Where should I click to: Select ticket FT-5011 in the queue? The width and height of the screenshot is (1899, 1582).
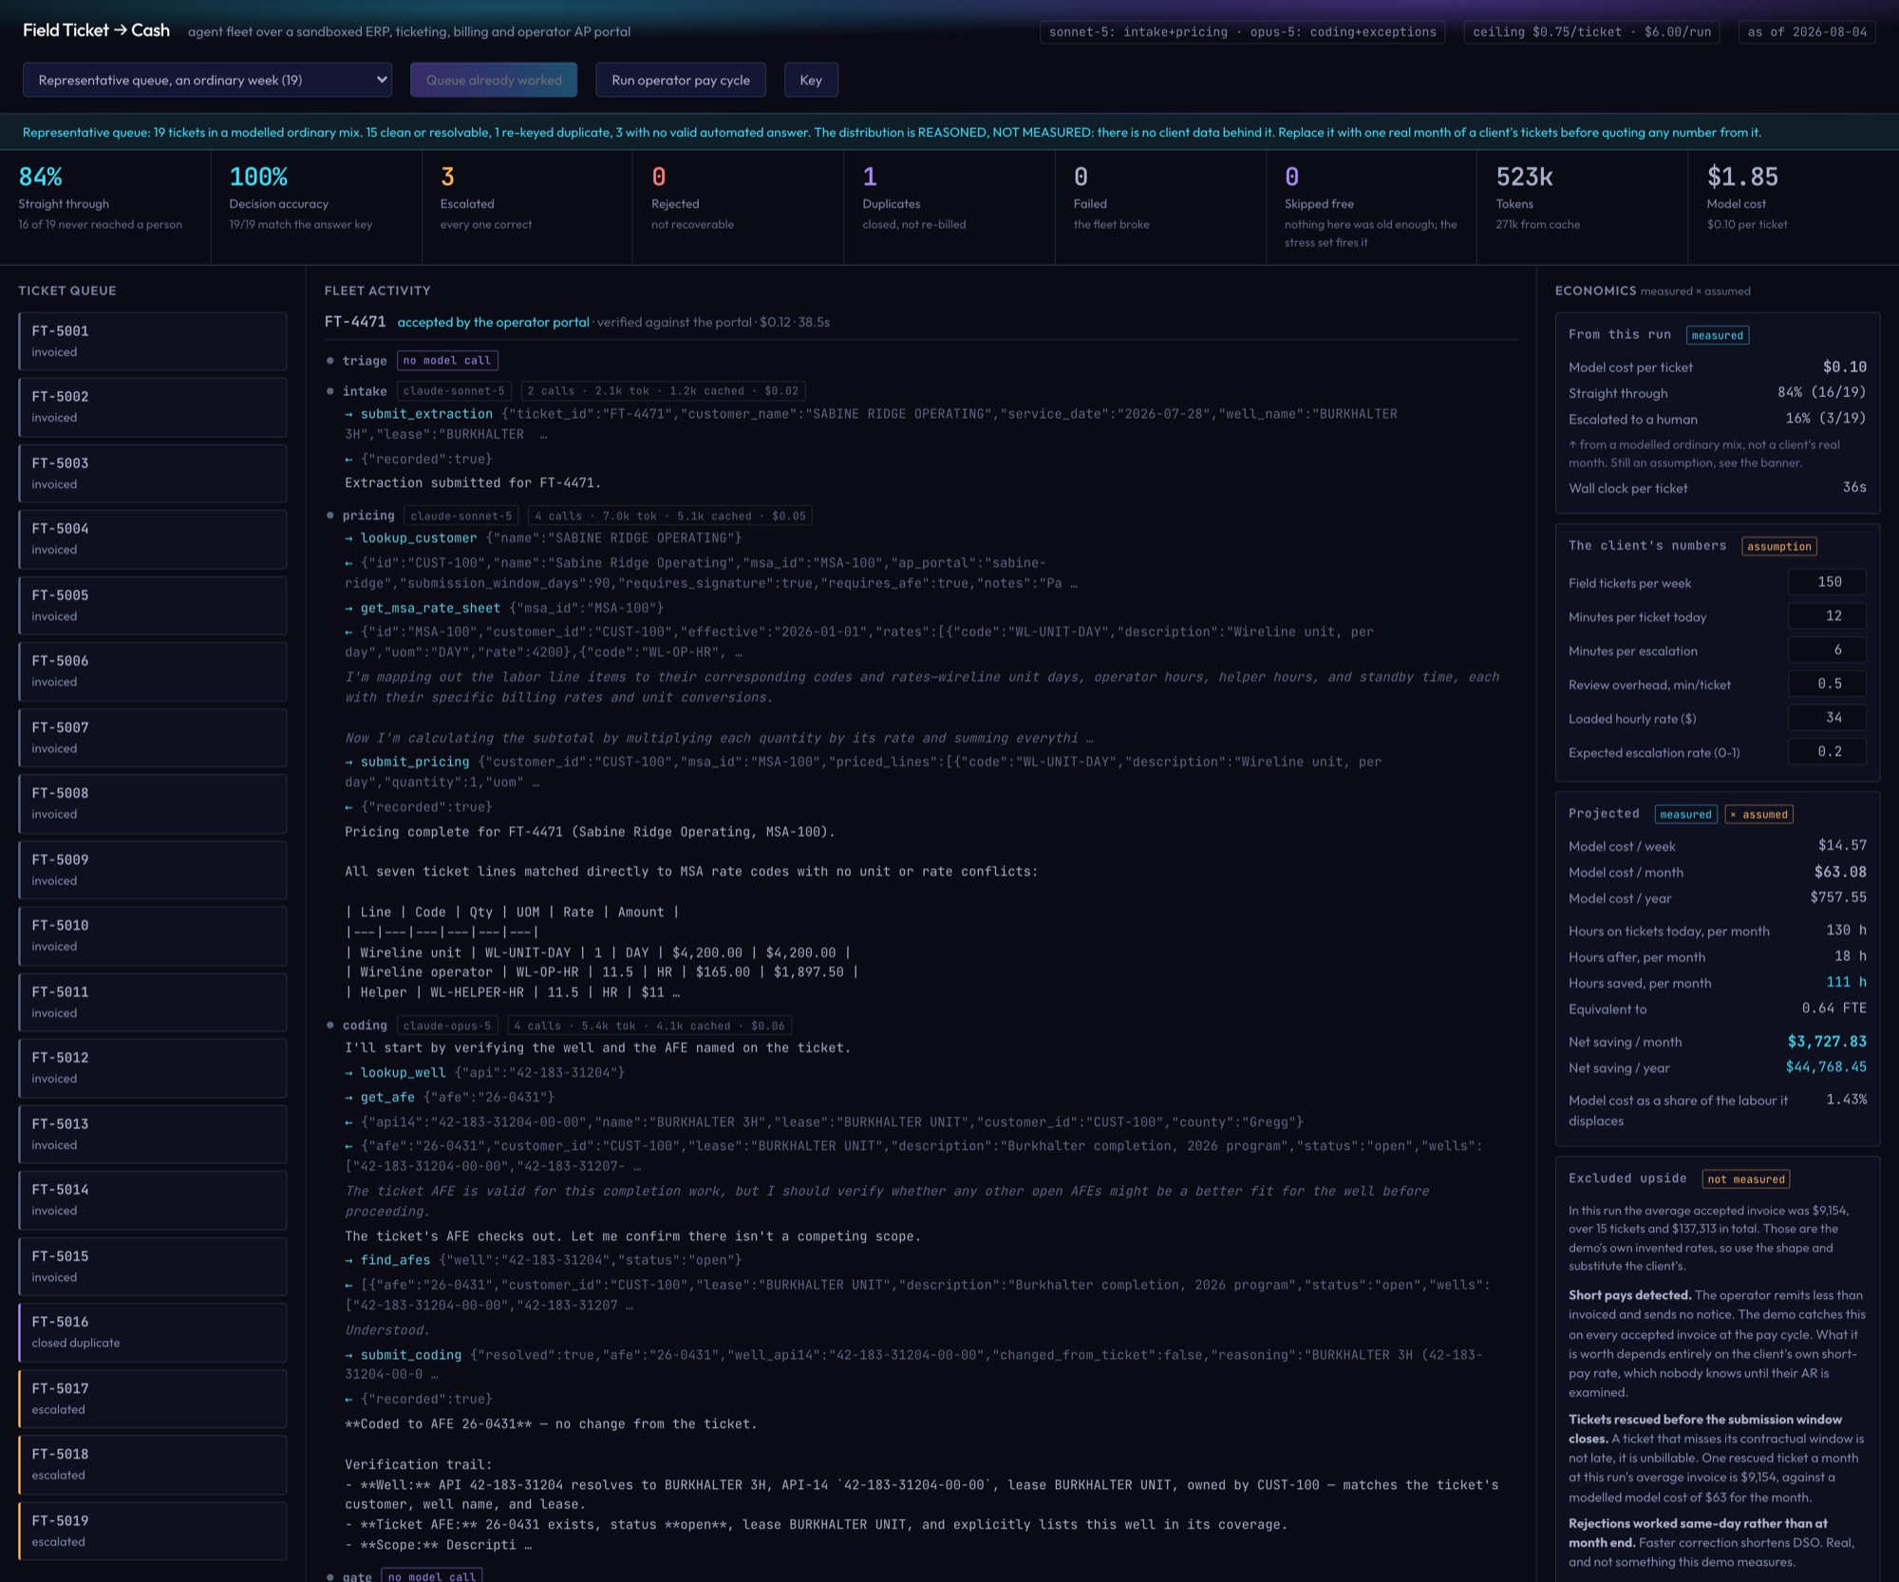click(x=152, y=1001)
